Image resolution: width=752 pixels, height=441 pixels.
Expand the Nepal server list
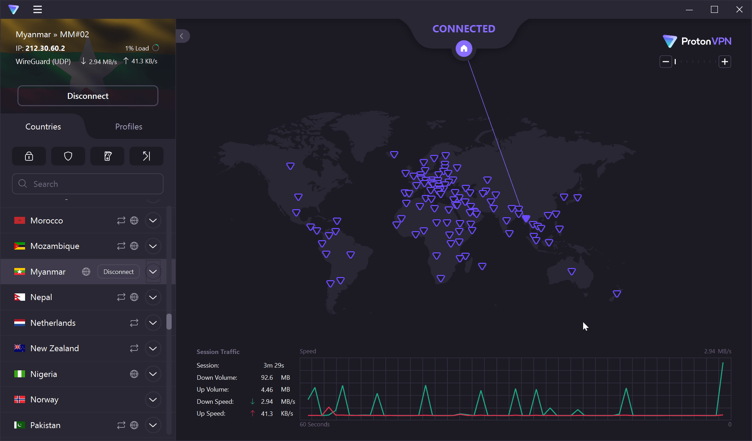[153, 297]
